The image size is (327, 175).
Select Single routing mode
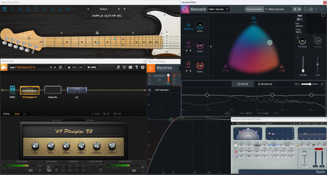[17, 114]
